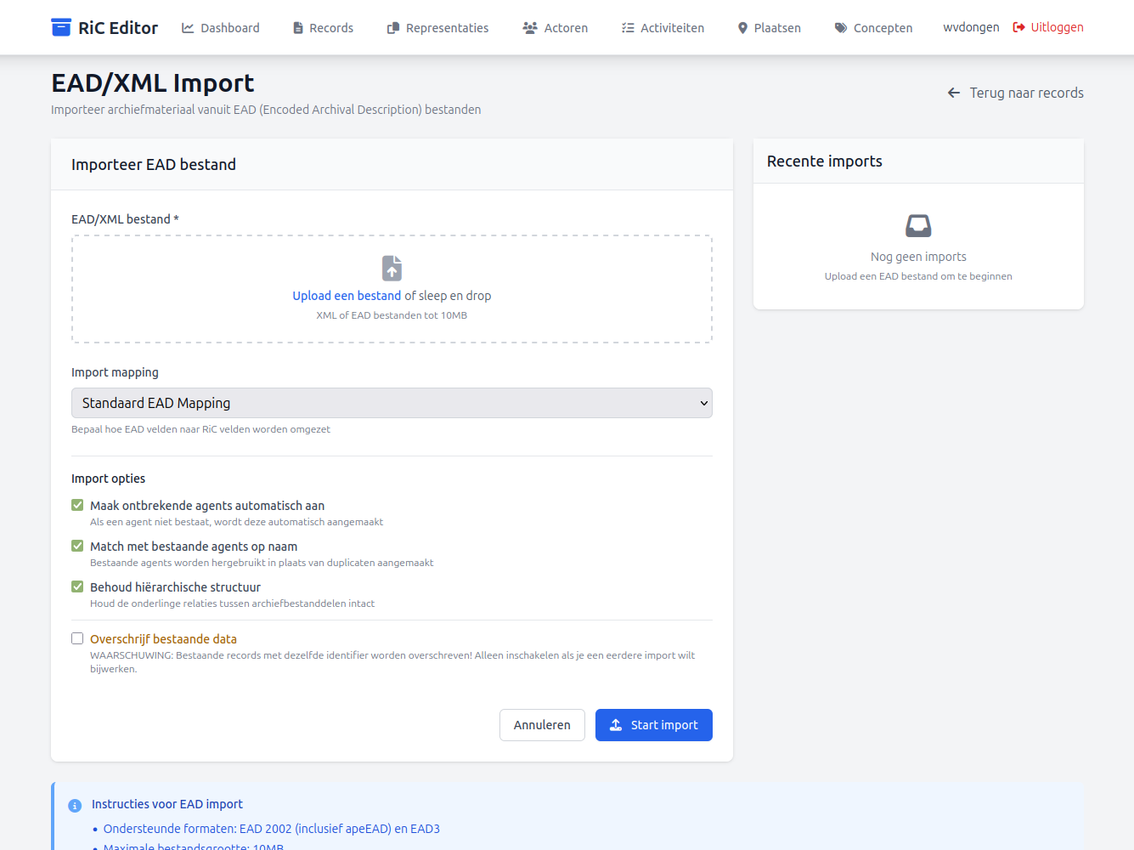The height and width of the screenshot is (850, 1134).
Task: Uncheck Behoud hiërarchische structuur
Action: click(x=77, y=586)
